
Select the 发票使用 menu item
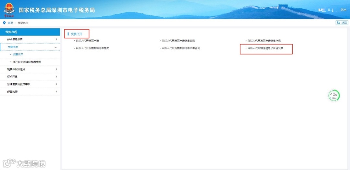click(30, 47)
